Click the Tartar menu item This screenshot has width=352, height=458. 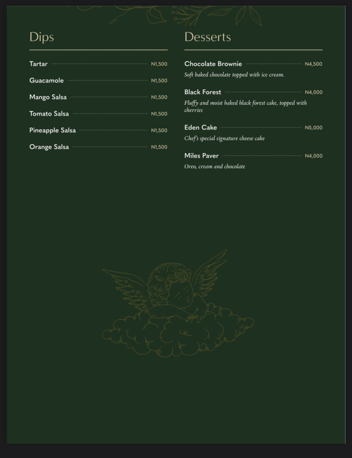(38, 64)
